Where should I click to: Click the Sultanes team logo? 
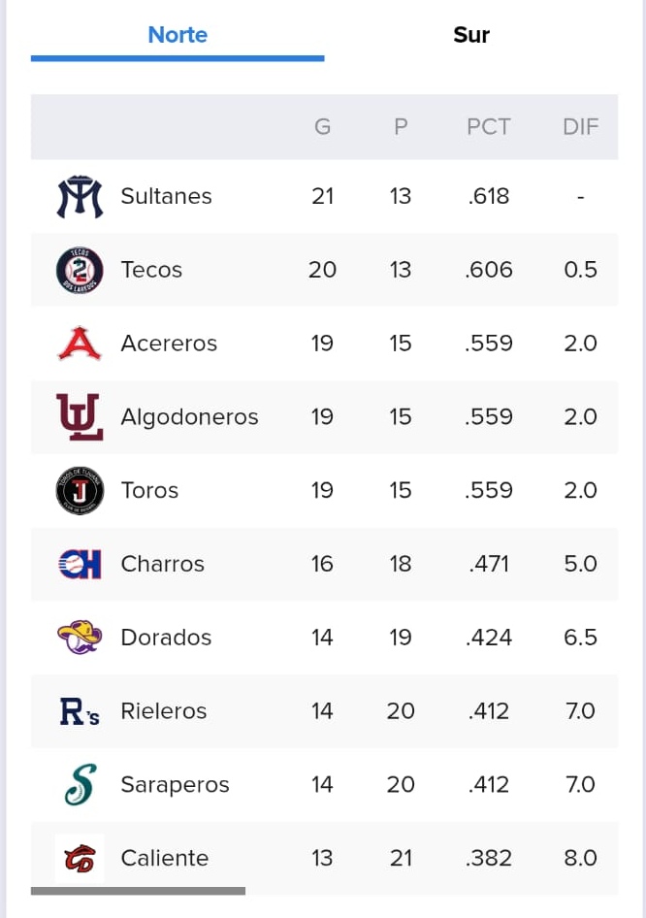pyautogui.click(x=80, y=196)
